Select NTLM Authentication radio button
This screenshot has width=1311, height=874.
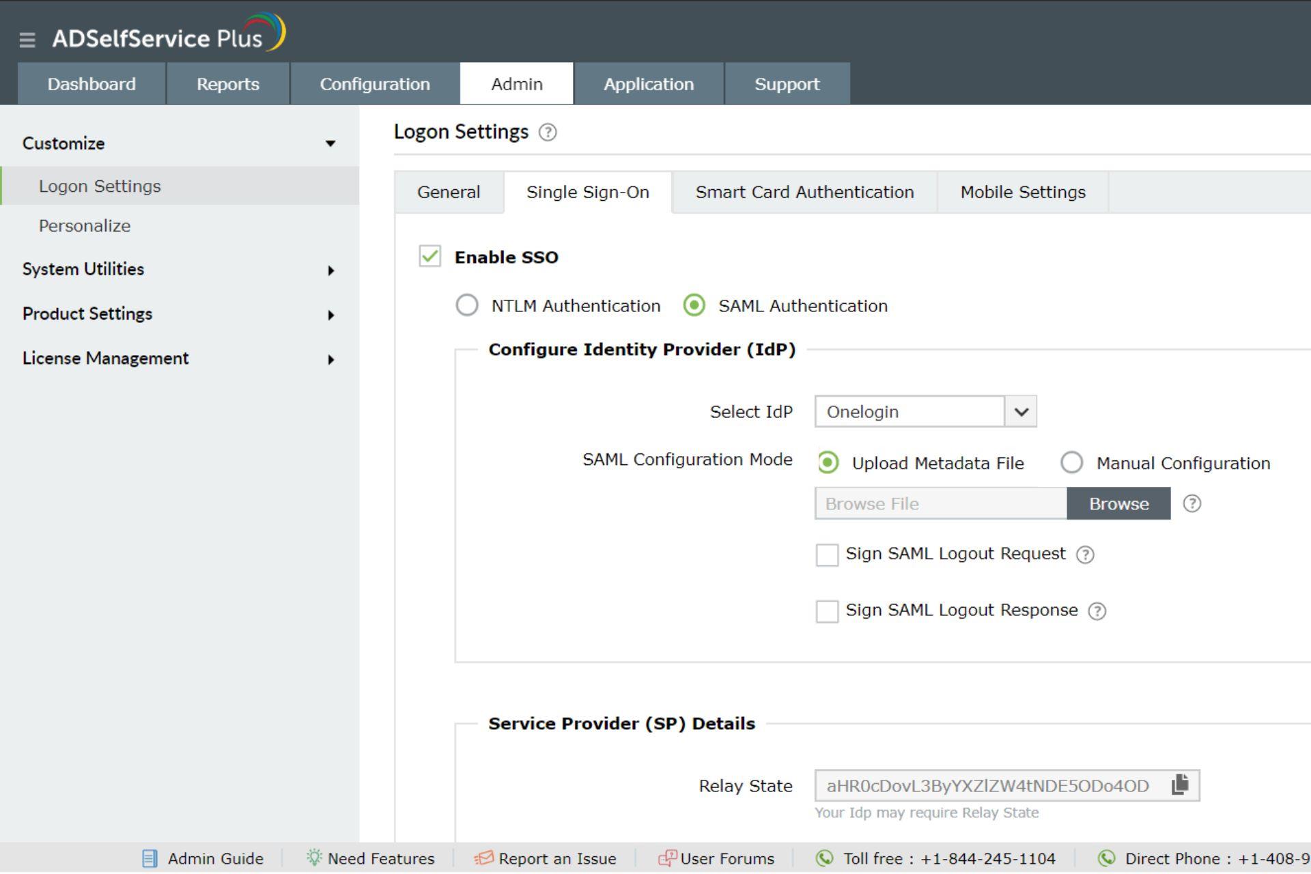[x=467, y=305]
